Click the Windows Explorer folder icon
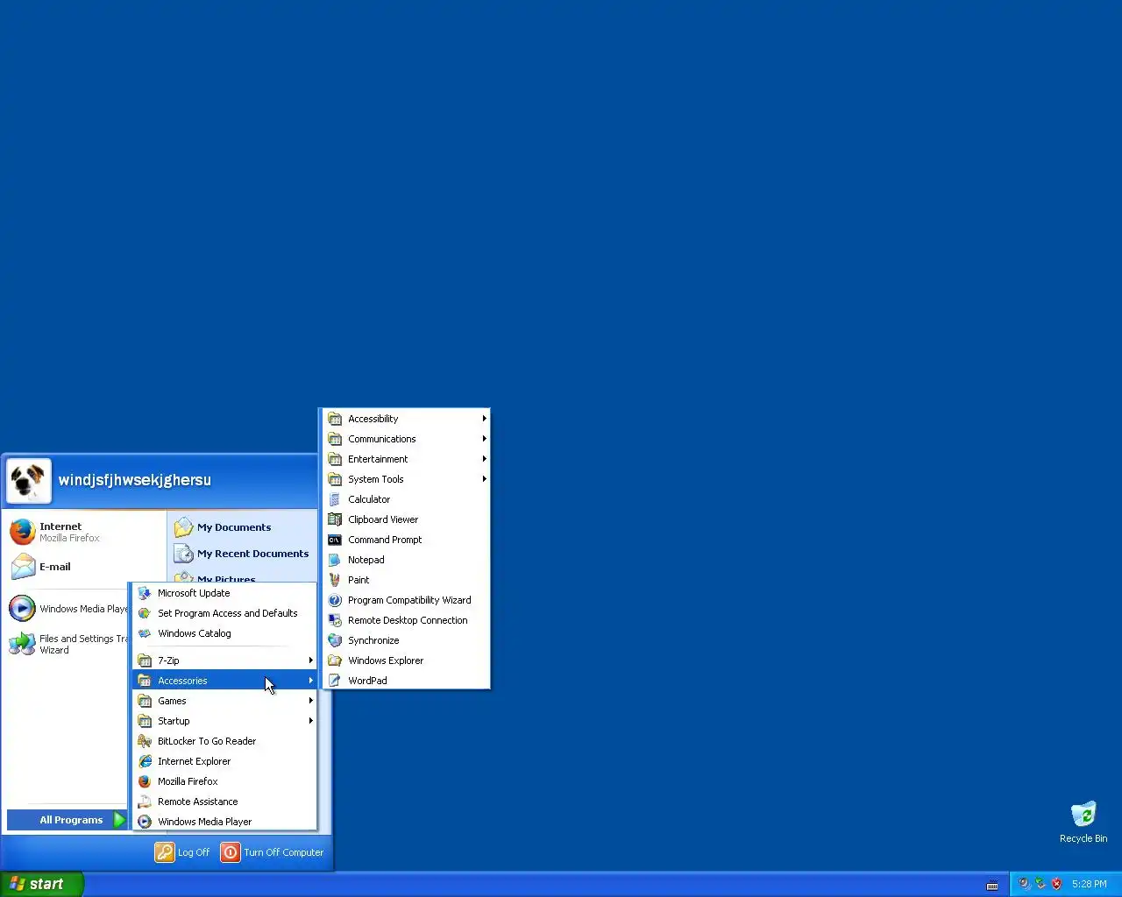 [335, 660]
